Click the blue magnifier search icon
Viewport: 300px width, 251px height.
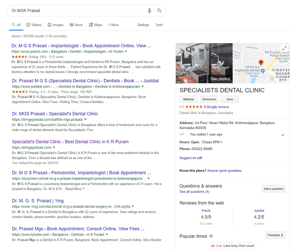coord(159,11)
